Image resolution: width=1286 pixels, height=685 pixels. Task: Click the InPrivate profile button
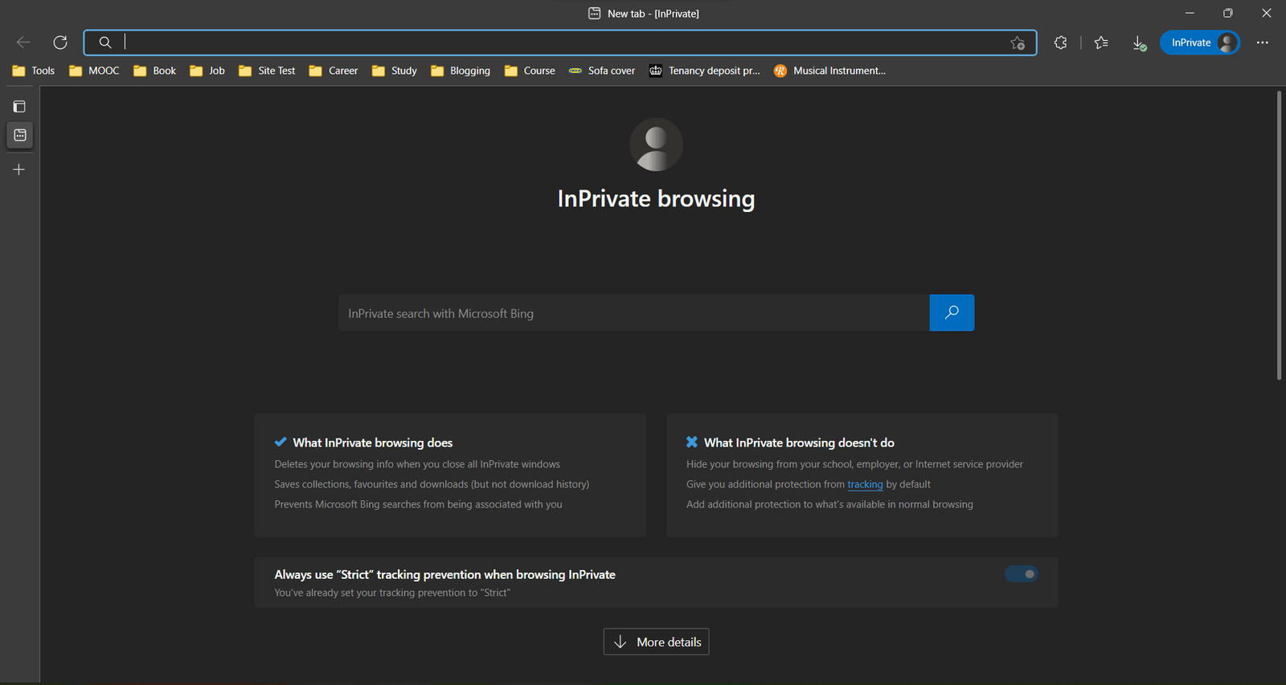pos(1199,43)
